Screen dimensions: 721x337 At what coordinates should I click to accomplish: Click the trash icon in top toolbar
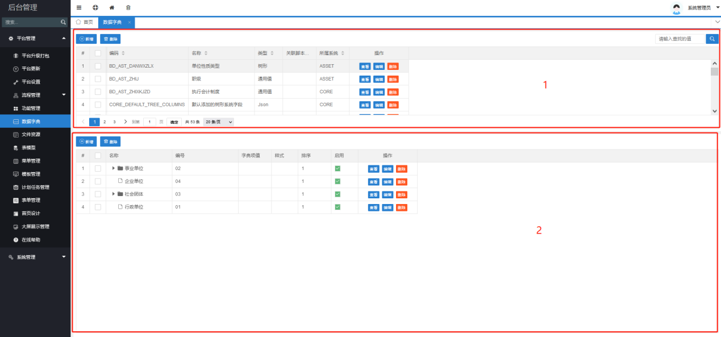point(128,8)
